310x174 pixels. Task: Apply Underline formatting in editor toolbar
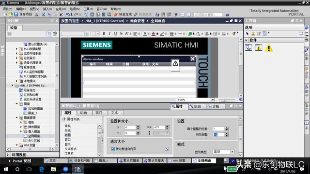(115, 34)
